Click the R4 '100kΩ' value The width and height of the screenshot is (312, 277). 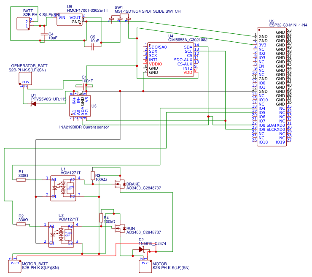point(110,222)
